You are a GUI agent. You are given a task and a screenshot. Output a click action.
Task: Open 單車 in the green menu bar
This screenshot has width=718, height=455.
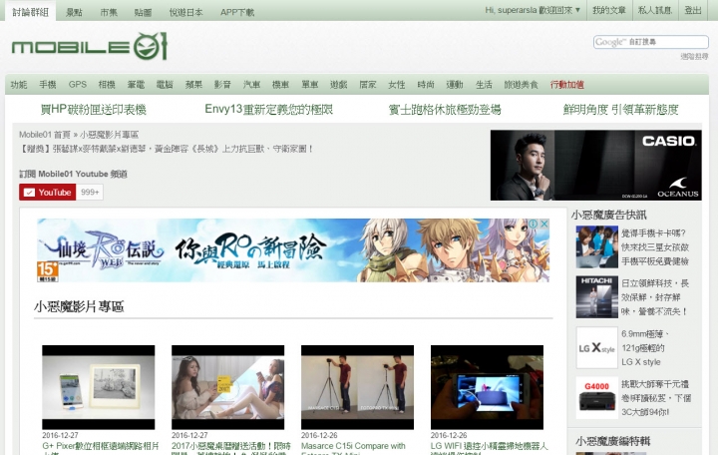310,84
